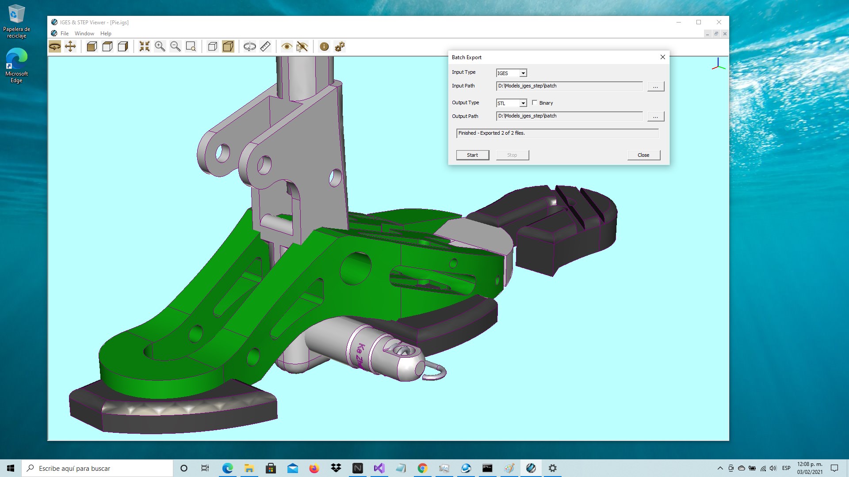Expand the Output Type STL dropdown
Viewport: 849px width, 477px height.
(523, 103)
